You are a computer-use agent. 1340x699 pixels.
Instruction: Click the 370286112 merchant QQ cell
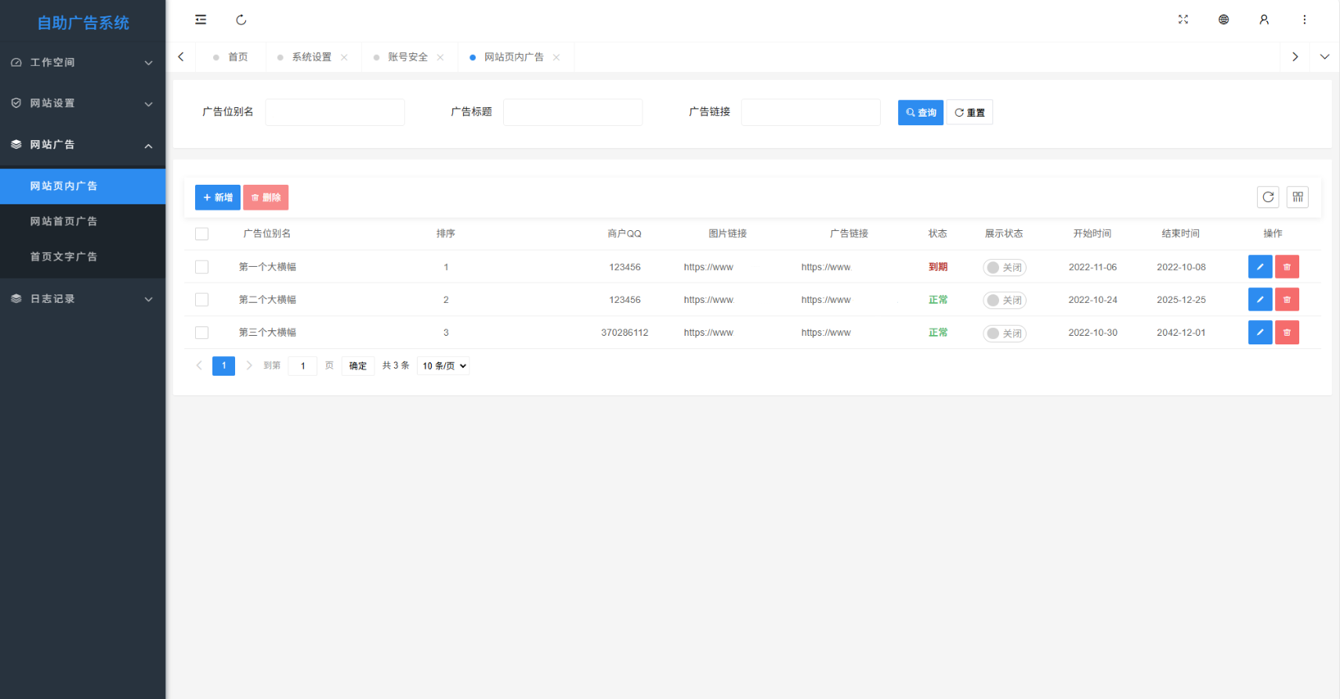tap(625, 333)
